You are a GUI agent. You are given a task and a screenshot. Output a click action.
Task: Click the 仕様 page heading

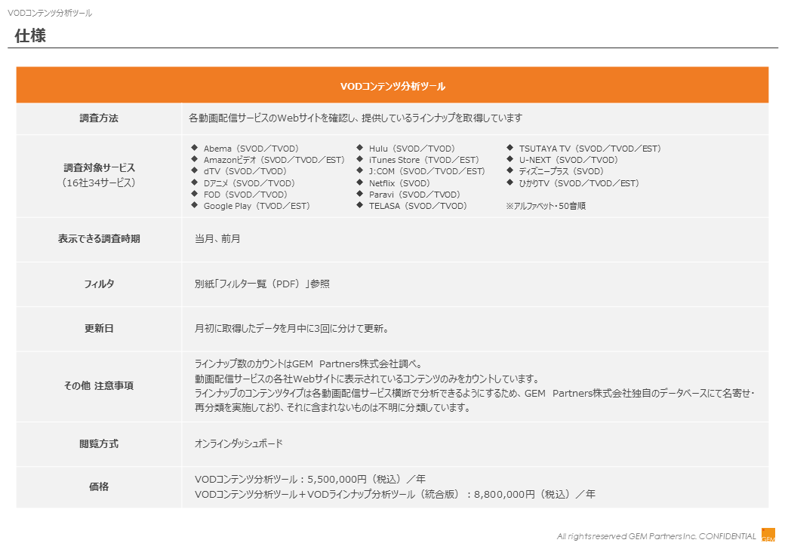point(30,36)
